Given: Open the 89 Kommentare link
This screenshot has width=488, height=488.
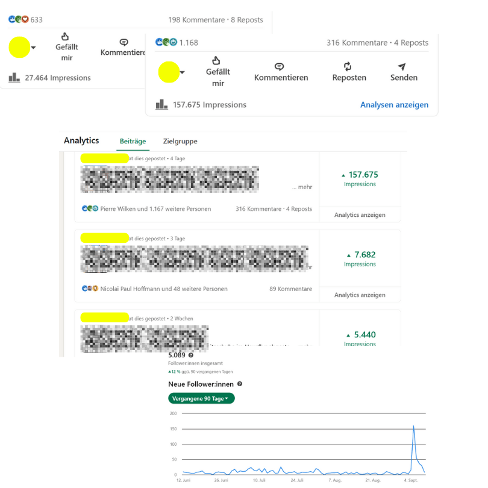Looking at the screenshot, I should [x=290, y=289].
